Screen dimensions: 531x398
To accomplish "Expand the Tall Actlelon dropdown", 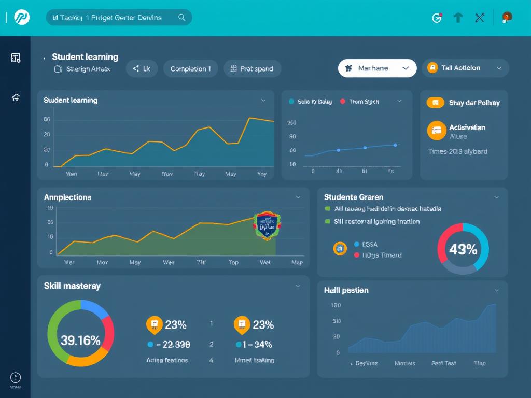I will pyautogui.click(x=465, y=68).
